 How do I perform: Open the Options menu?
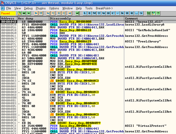tap(54, 8)
